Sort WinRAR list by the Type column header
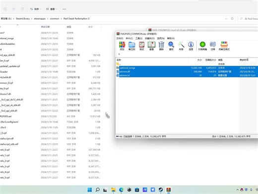The height and width of the screenshot is (194, 258). point(228,60)
